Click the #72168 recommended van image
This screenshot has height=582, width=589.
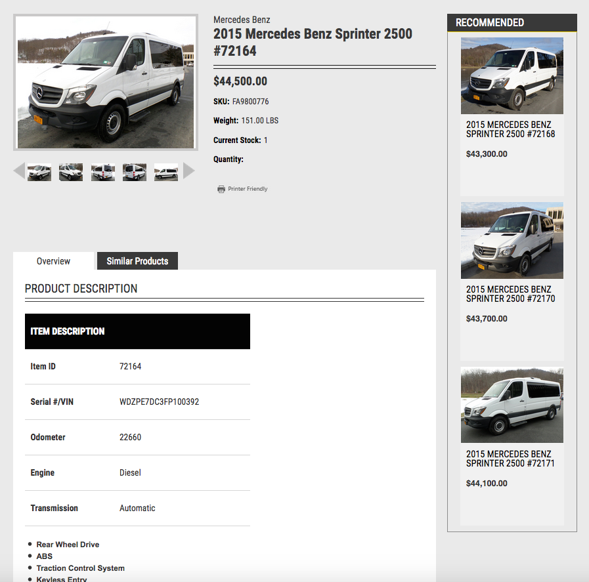[512, 75]
